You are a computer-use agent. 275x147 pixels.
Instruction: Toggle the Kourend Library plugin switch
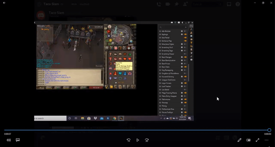point(185,77)
